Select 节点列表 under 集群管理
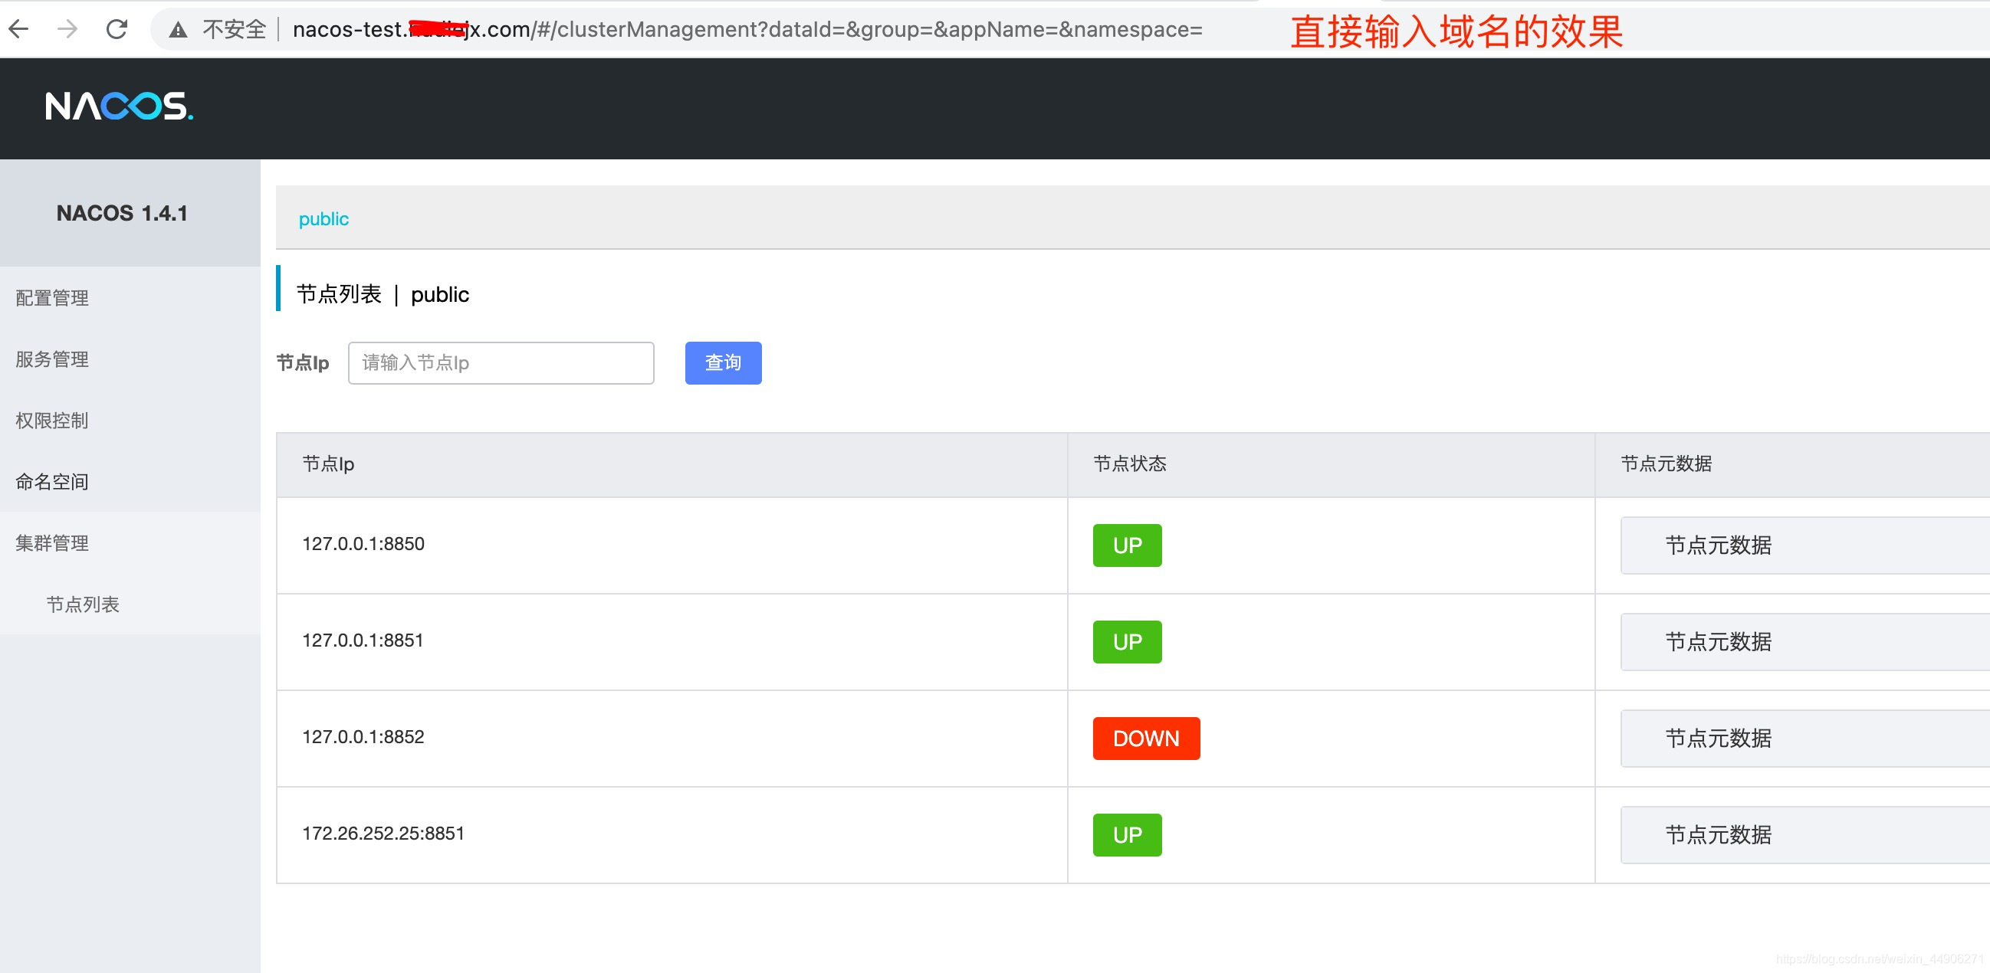 (83, 604)
